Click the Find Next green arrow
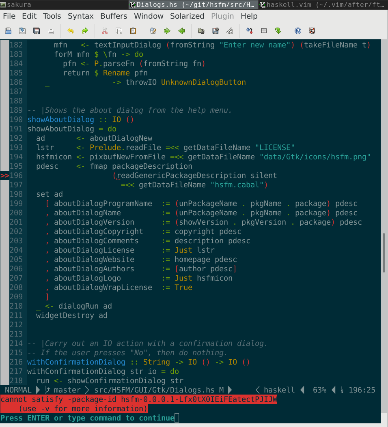 tap(167, 31)
